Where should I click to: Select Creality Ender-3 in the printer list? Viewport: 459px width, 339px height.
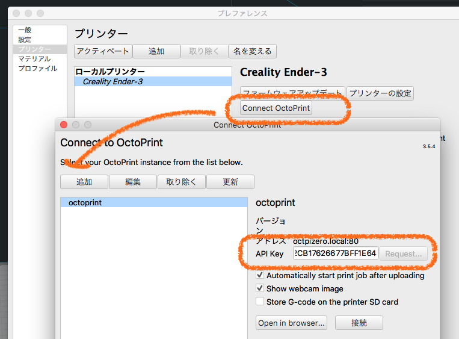[x=153, y=81]
